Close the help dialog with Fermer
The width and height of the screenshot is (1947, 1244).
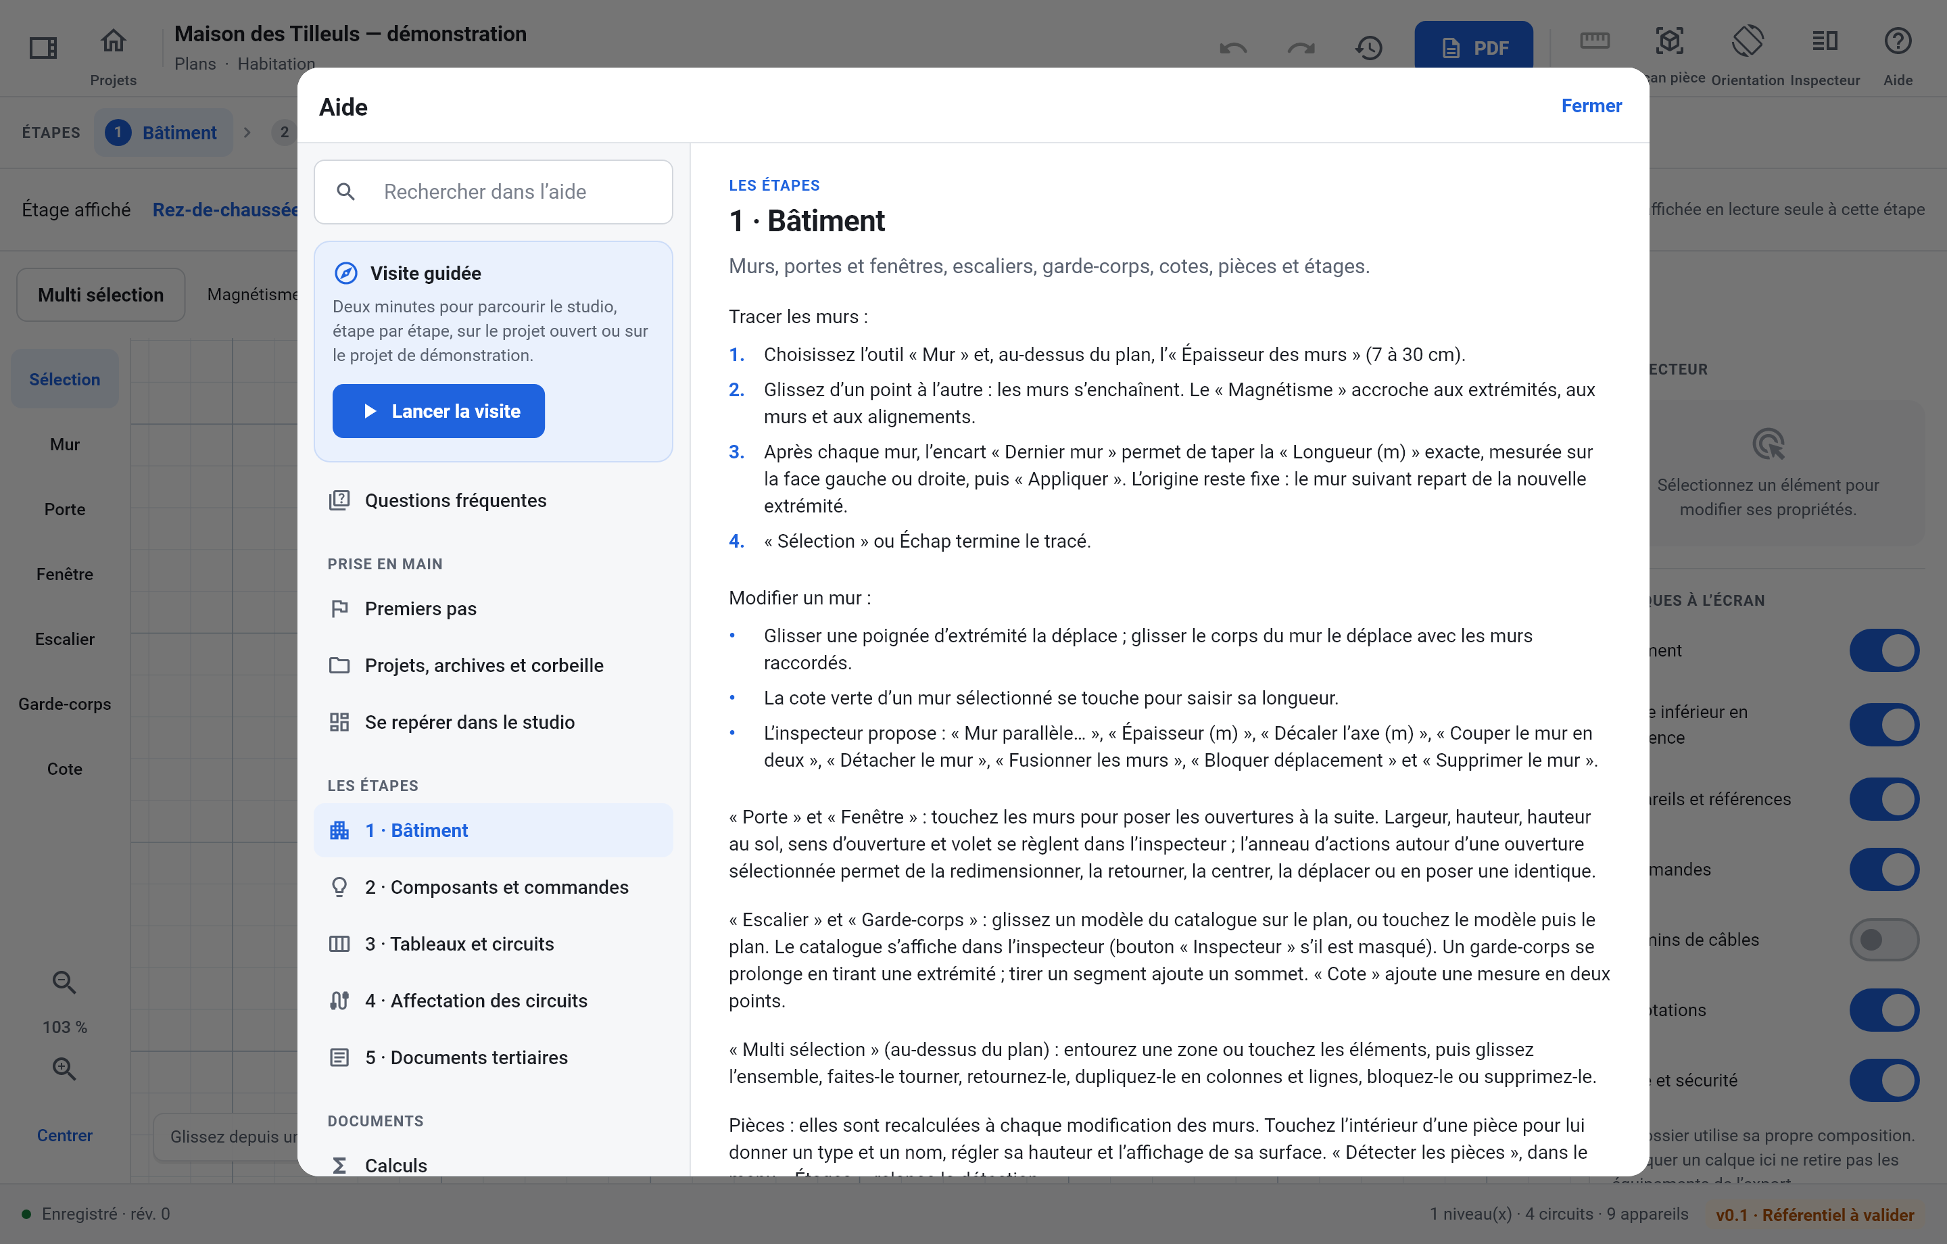tap(1591, 106)
